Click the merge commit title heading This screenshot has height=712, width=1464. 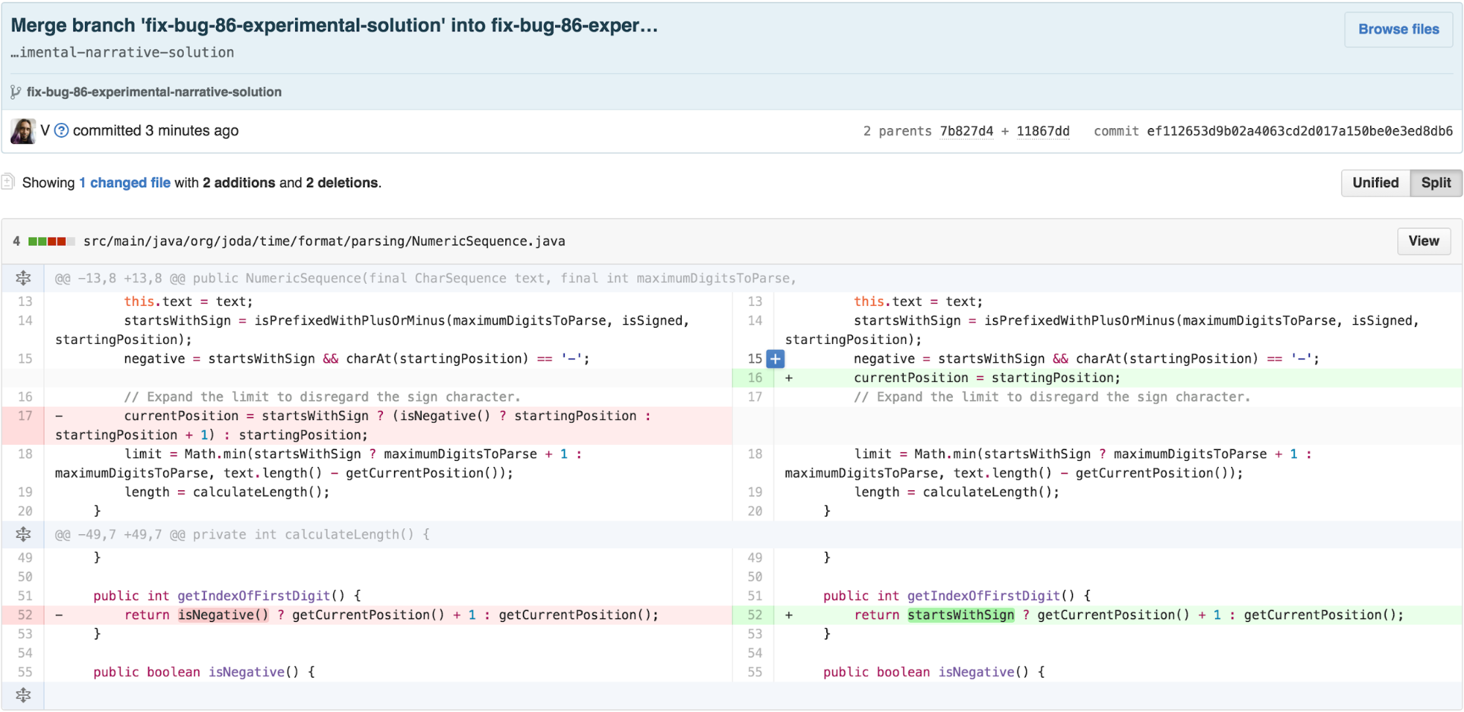click(334, 26)
